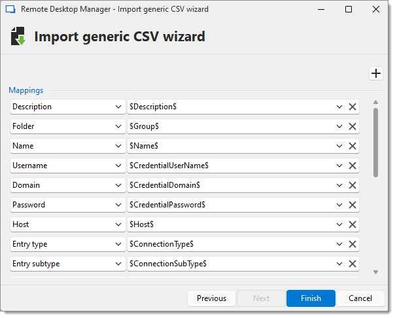395x318 pixels.
Task: Remove the Host mapping row
Action: pos(352,224)
